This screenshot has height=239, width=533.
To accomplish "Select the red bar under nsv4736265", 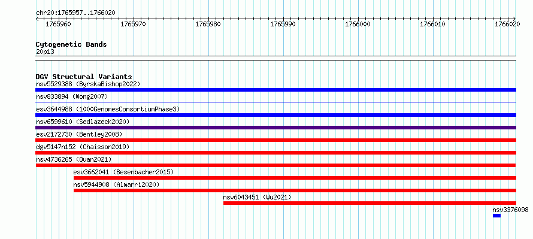I will (x=275, y=165).
